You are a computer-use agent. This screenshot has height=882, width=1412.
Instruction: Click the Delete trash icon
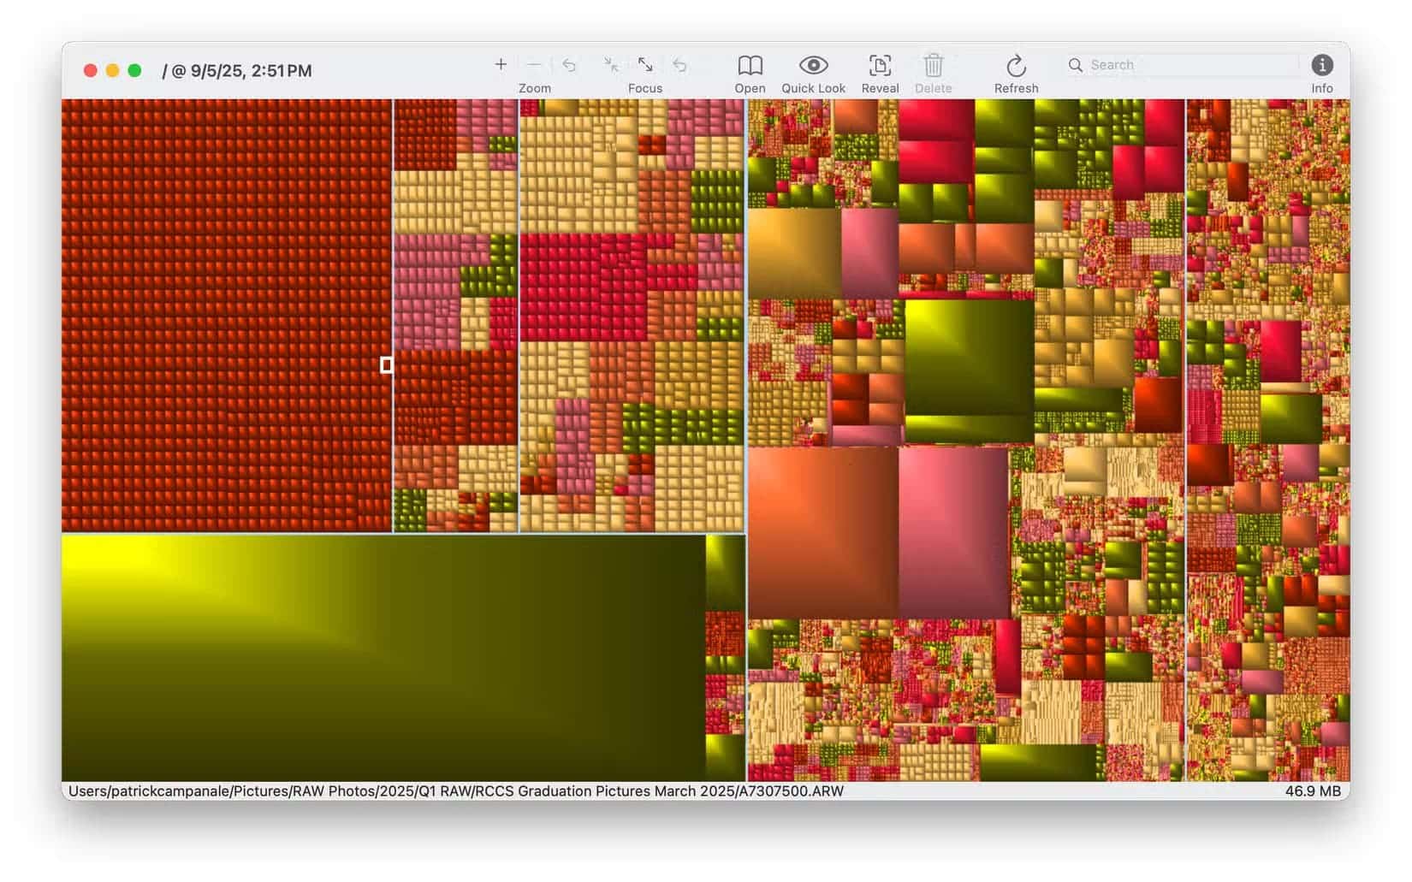pos(934,64)
